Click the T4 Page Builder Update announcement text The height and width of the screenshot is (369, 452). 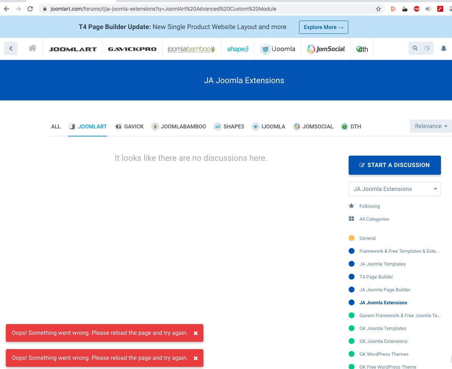click(182, 27)
